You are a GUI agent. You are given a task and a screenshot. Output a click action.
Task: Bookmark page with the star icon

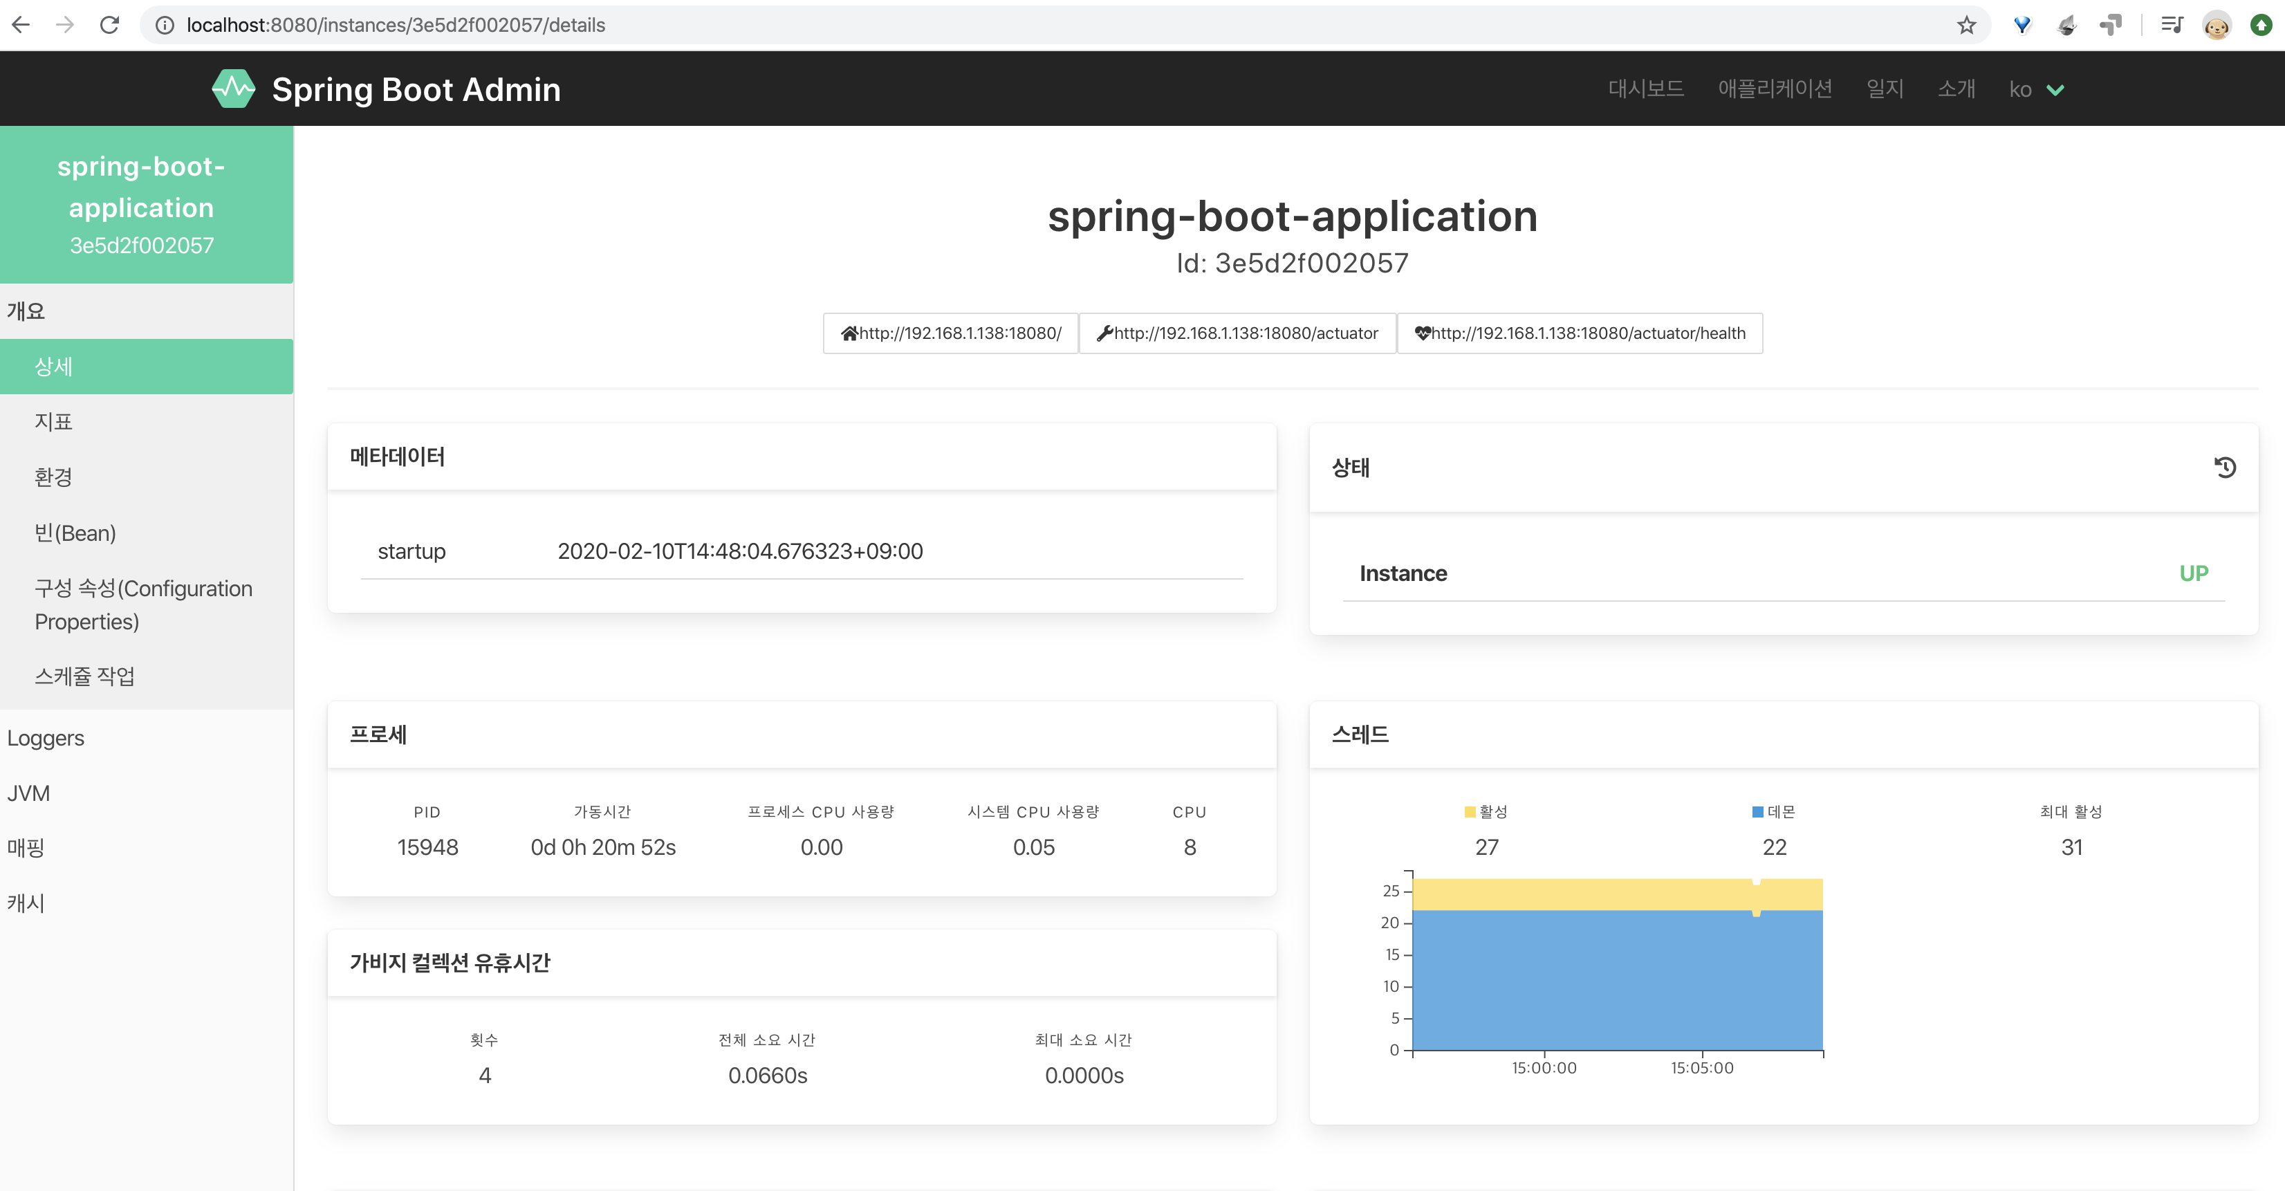(x=1965, y=25)
